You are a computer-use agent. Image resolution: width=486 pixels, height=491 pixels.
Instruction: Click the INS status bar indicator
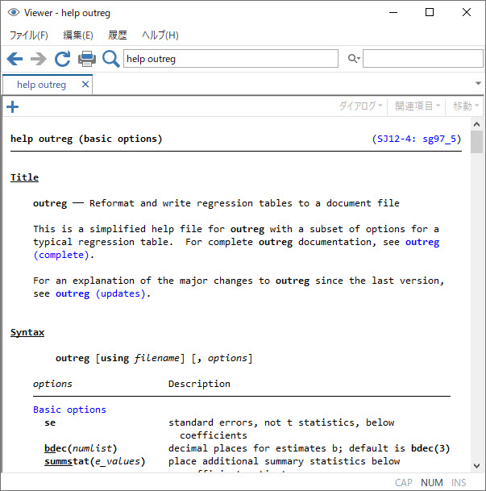(x=459, y=483)
